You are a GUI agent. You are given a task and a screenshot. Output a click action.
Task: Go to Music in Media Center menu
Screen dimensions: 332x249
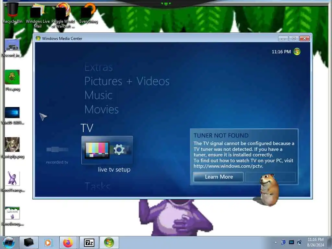(x=99, y=95)
